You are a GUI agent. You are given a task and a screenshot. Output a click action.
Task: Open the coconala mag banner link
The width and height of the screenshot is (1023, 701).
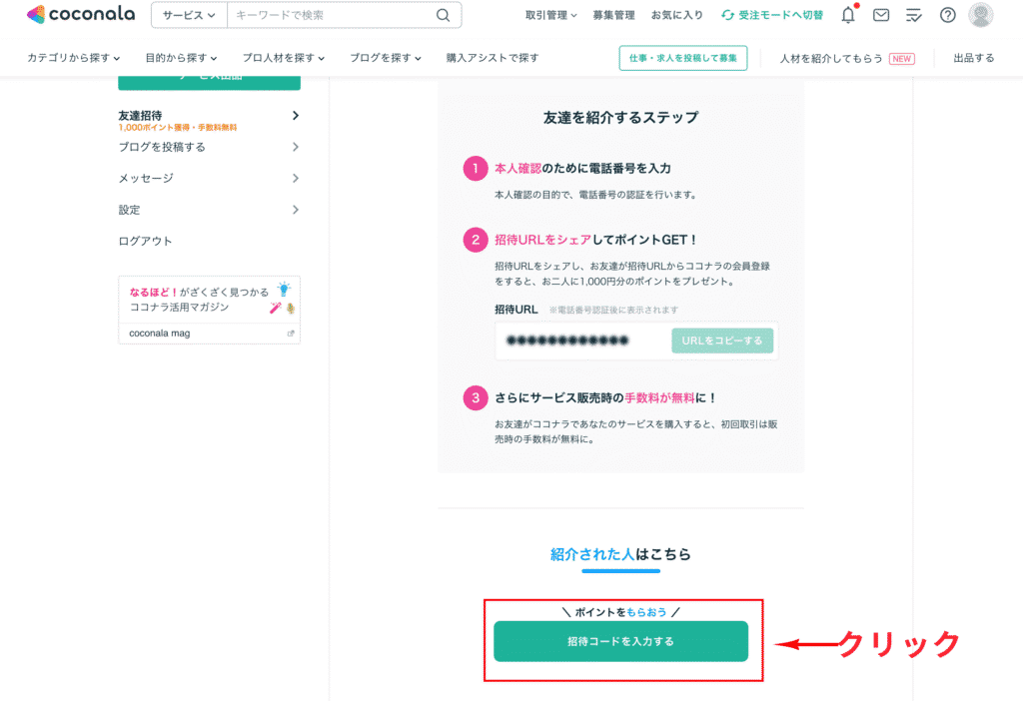pyautogui.click(x=209, y=333)
